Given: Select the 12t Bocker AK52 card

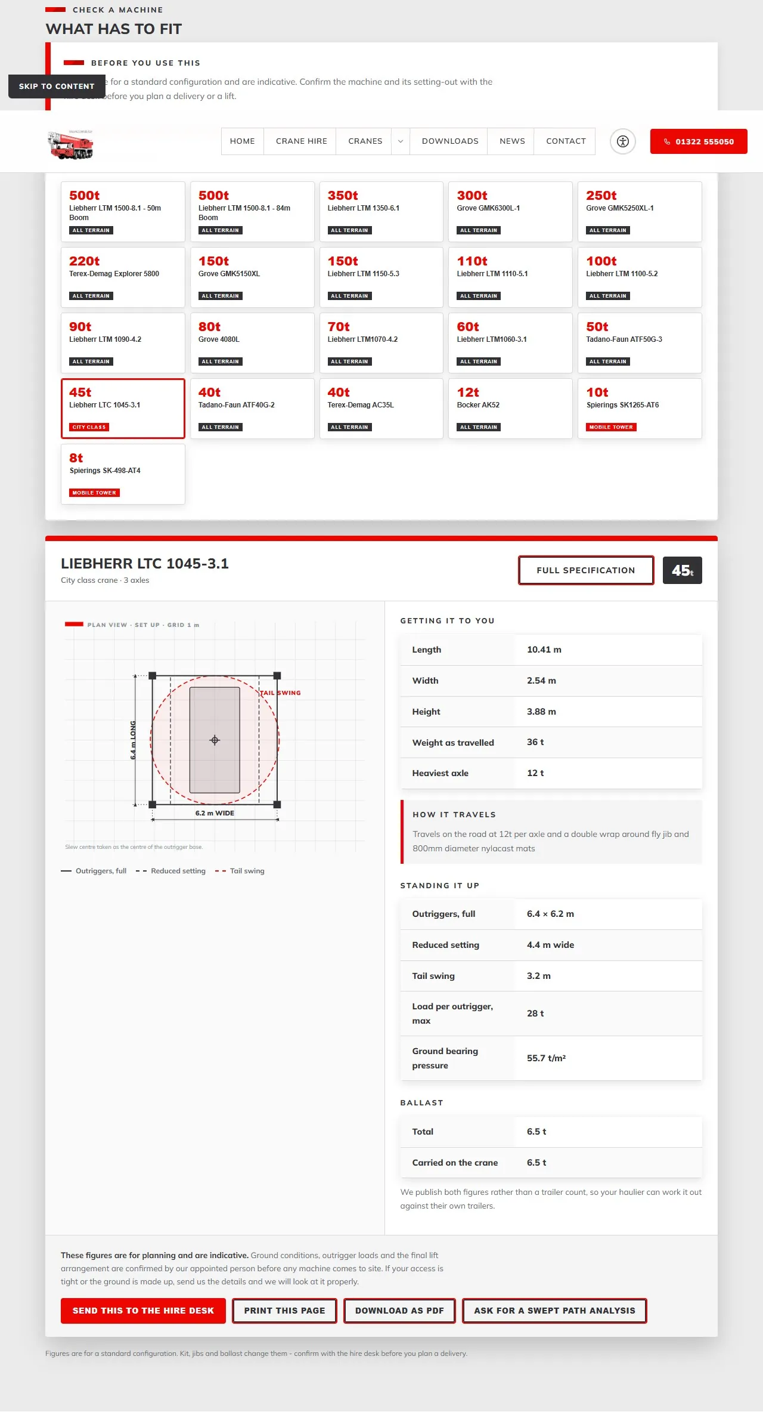Looking at the screenshot, I should tap(510, 409).
